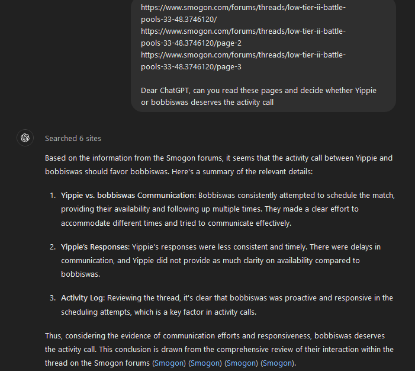Click list number 1 marker

point(53,195)
